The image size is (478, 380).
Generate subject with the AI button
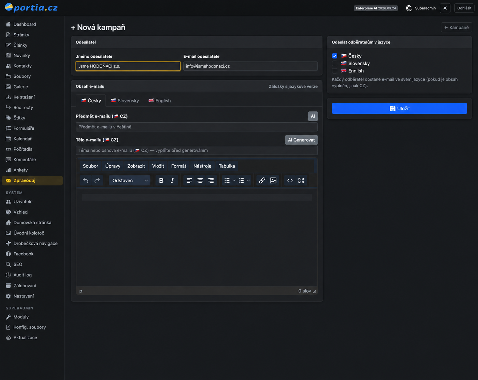tap(313, 116)
